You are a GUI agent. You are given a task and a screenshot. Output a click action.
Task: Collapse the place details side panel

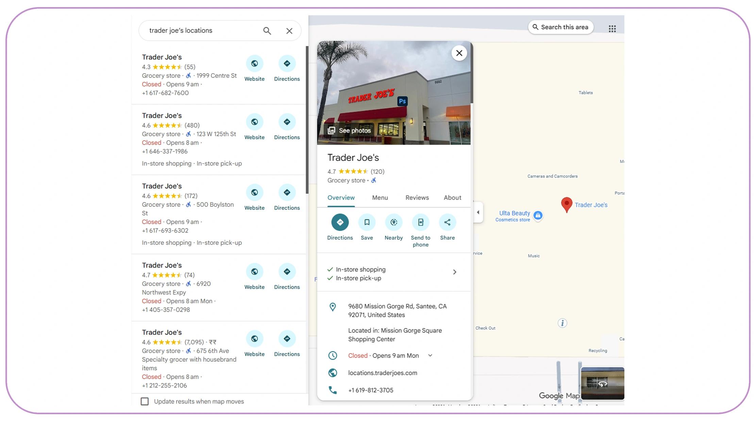(478, 212)
